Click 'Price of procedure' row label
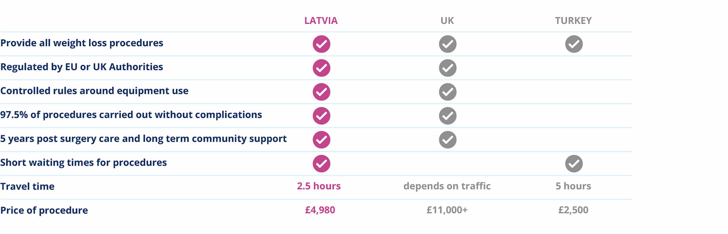Viewport: 728px width, 234px height. (44, 210)
